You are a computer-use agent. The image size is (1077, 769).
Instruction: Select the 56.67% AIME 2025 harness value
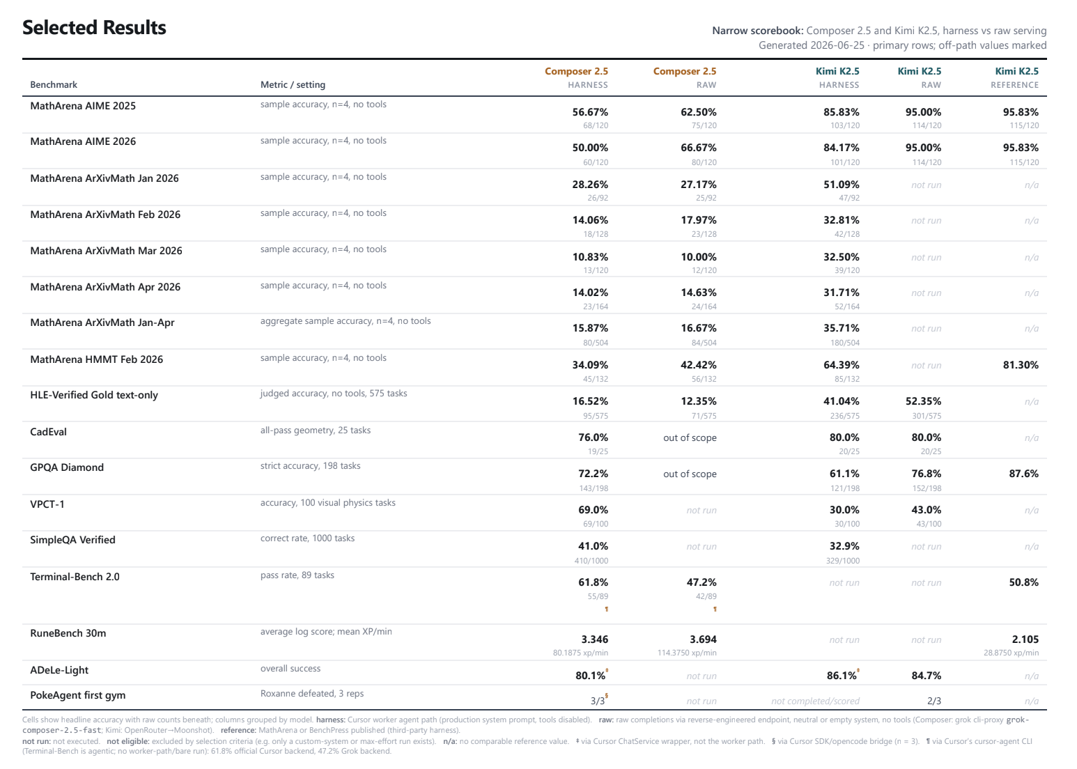click(x=590, y=112)
